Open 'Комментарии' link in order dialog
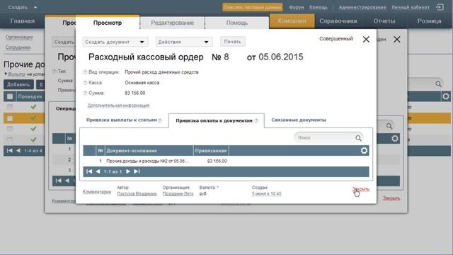 (97, 192)
